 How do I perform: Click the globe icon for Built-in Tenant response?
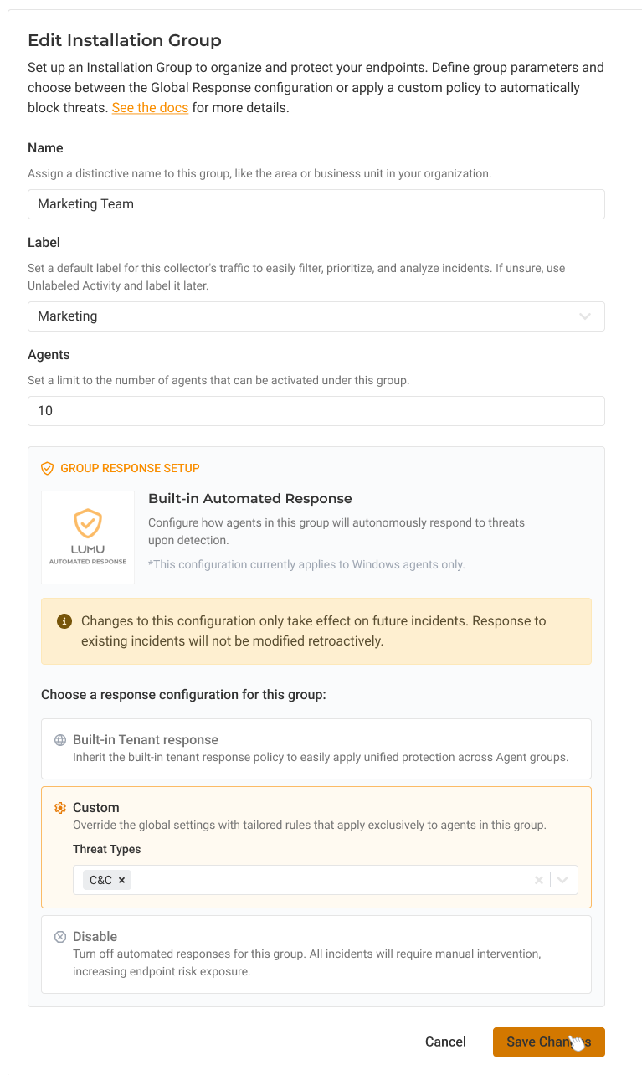60,740
